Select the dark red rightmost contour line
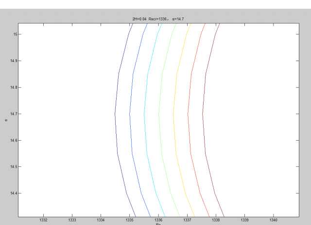This screenshot has width=311, height=225. point(203,114)
